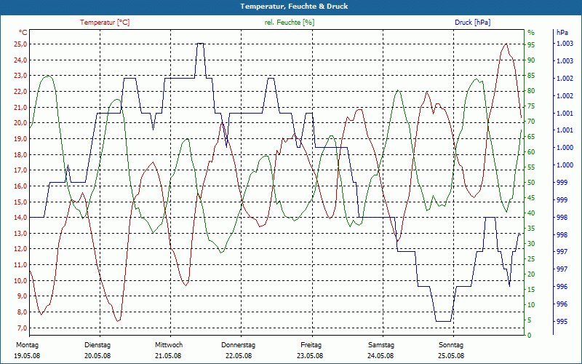Click the '16,0' temperature axis value
This screenshot has height=364, width=582.
20,186
